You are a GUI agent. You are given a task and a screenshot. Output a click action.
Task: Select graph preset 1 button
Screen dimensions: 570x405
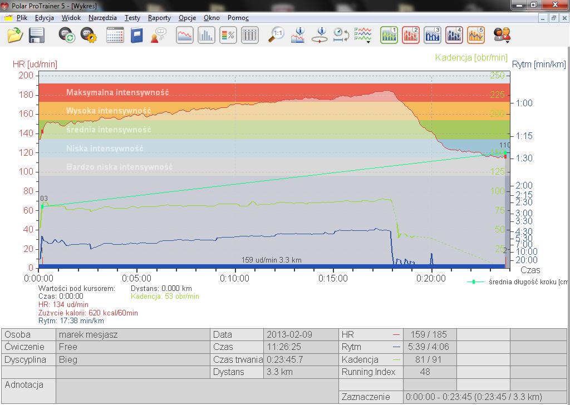pyautogui.click(x=389, y=35)
